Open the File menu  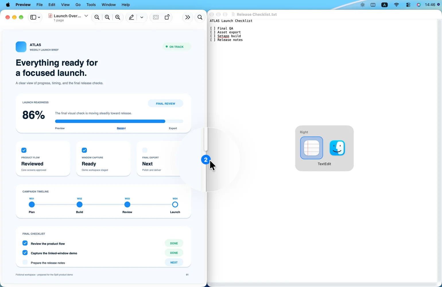(x=40, y=5)
